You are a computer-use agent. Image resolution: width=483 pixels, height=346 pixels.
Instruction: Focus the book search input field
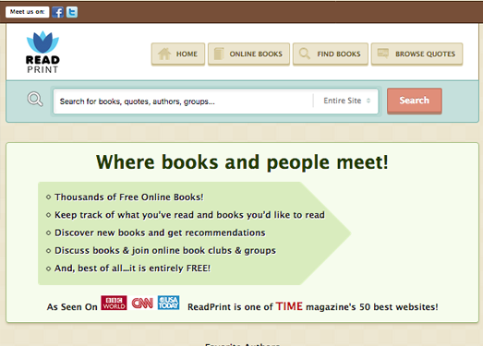coord(183,101)
